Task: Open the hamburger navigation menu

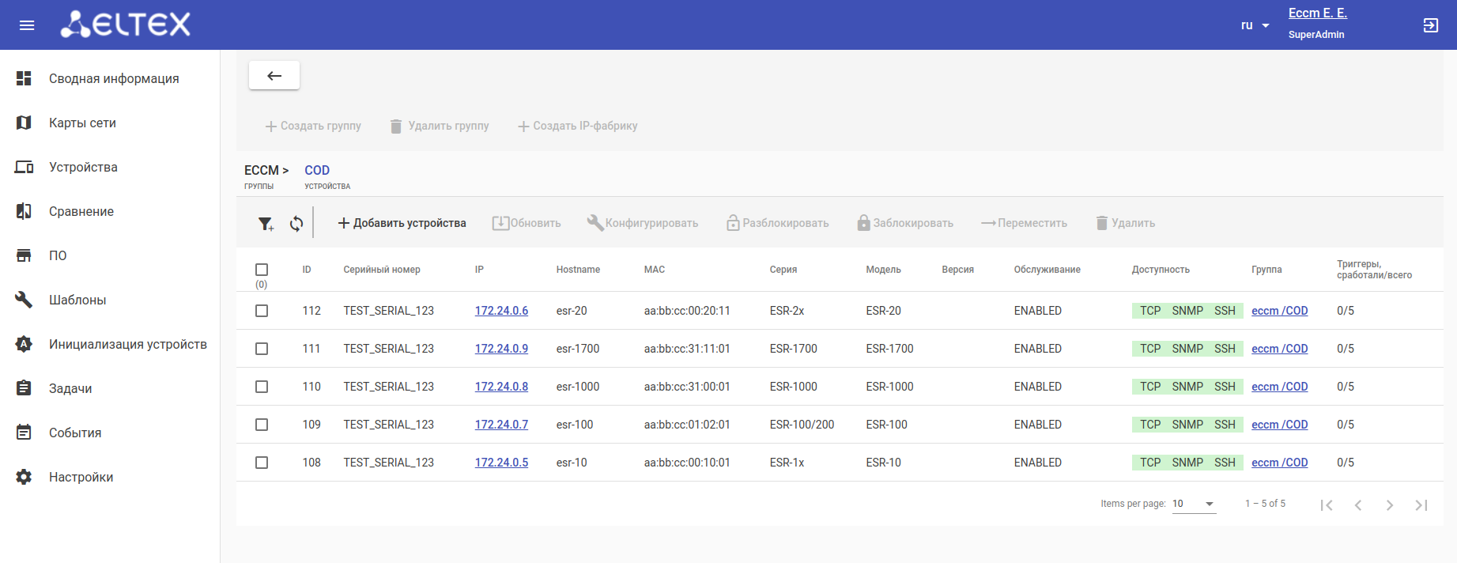Action: tap(27, 25)
